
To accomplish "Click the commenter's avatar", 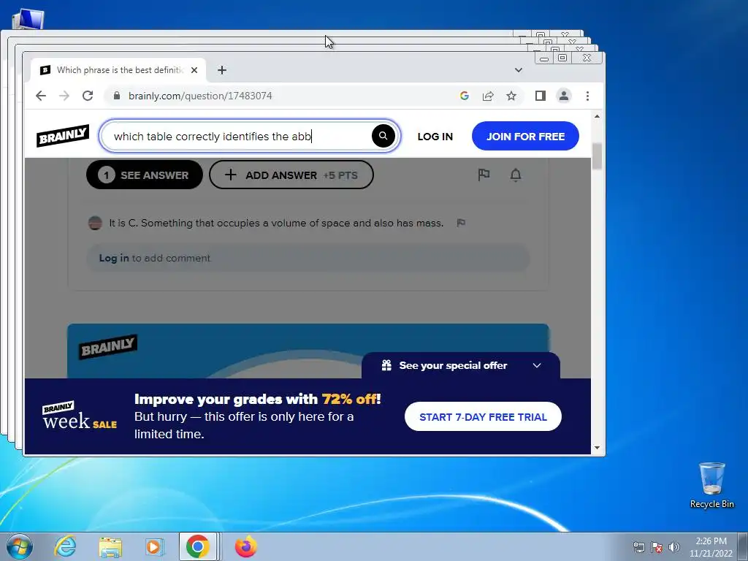I will [x=96, y=223].
